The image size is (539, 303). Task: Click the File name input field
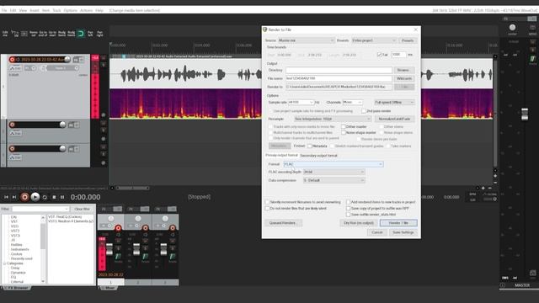click(339, 78)
